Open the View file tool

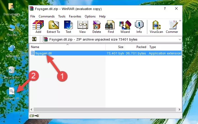(x=83, y=27)
